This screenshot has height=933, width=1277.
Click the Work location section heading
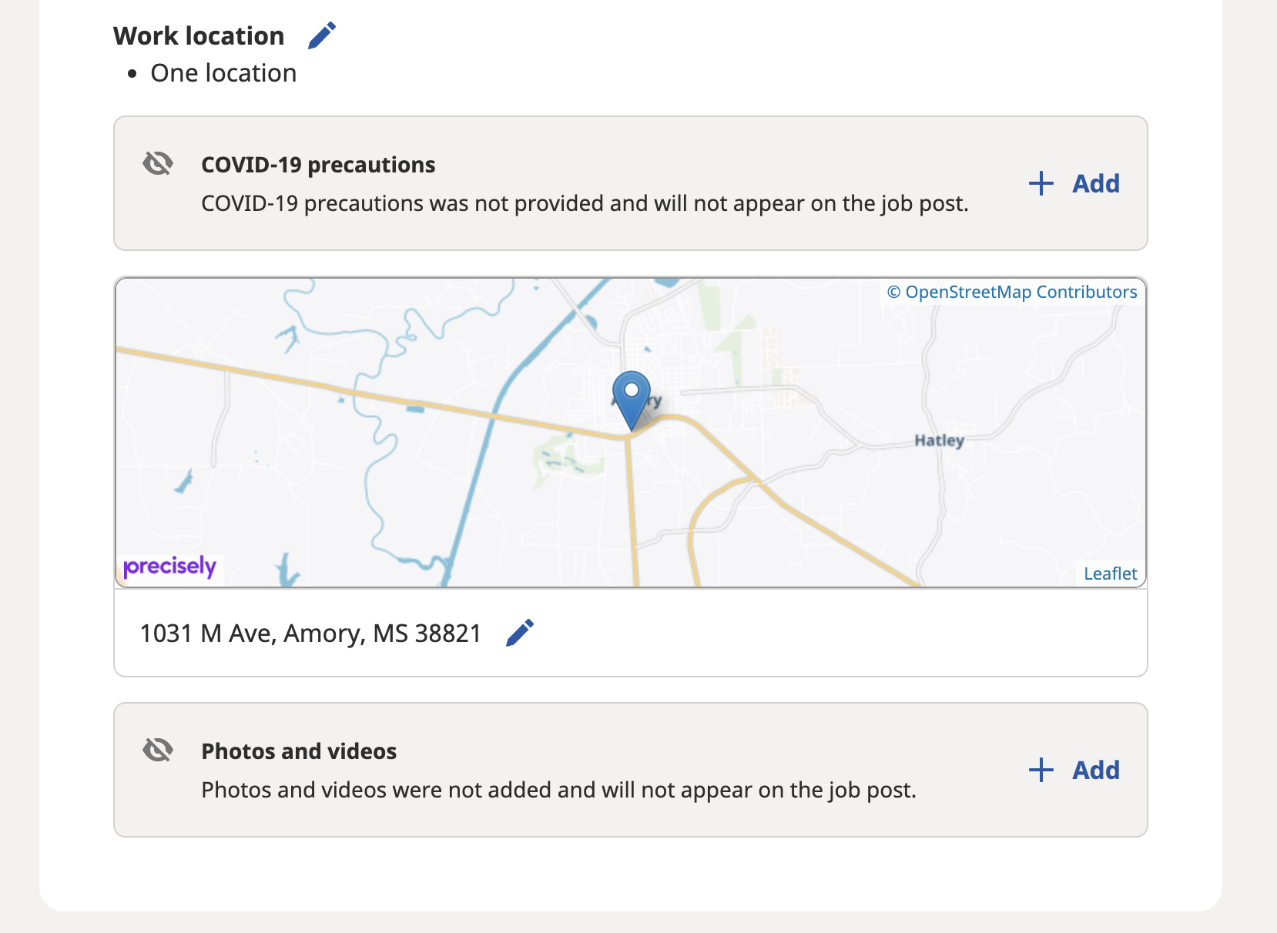(x=198, y=35)
